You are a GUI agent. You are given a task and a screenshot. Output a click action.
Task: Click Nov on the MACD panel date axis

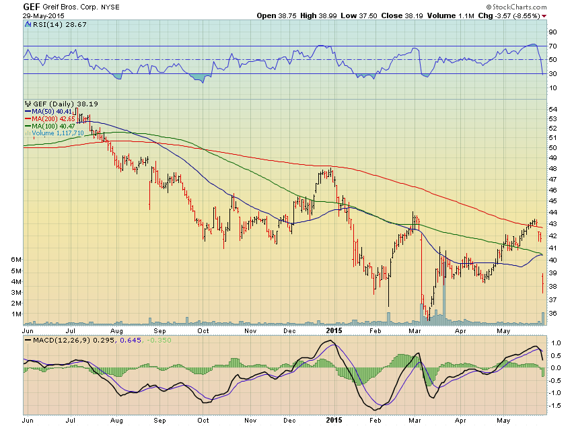coord(250,420)
